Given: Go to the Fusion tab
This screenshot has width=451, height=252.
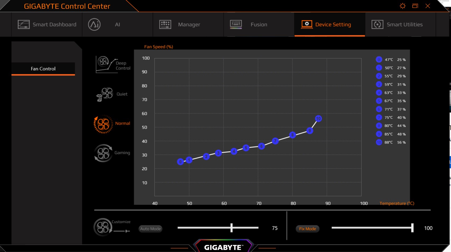Looking at the screenshot, I should click(x=259, y=24).
